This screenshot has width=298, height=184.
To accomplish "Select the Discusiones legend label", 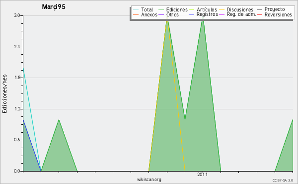I will coord(240,9).
